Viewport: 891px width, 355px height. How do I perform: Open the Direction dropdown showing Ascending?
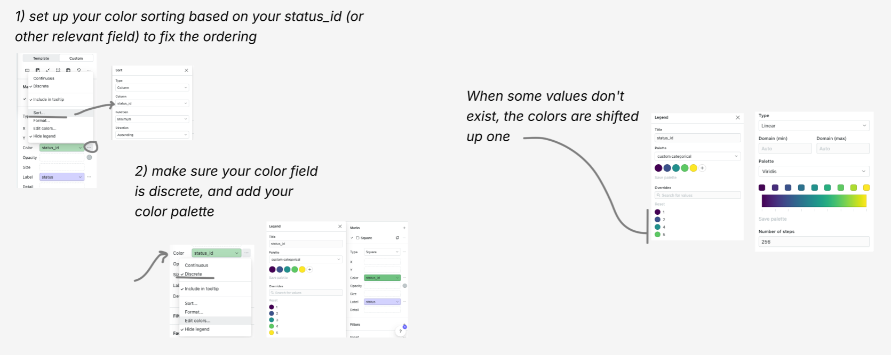point(152,135)
